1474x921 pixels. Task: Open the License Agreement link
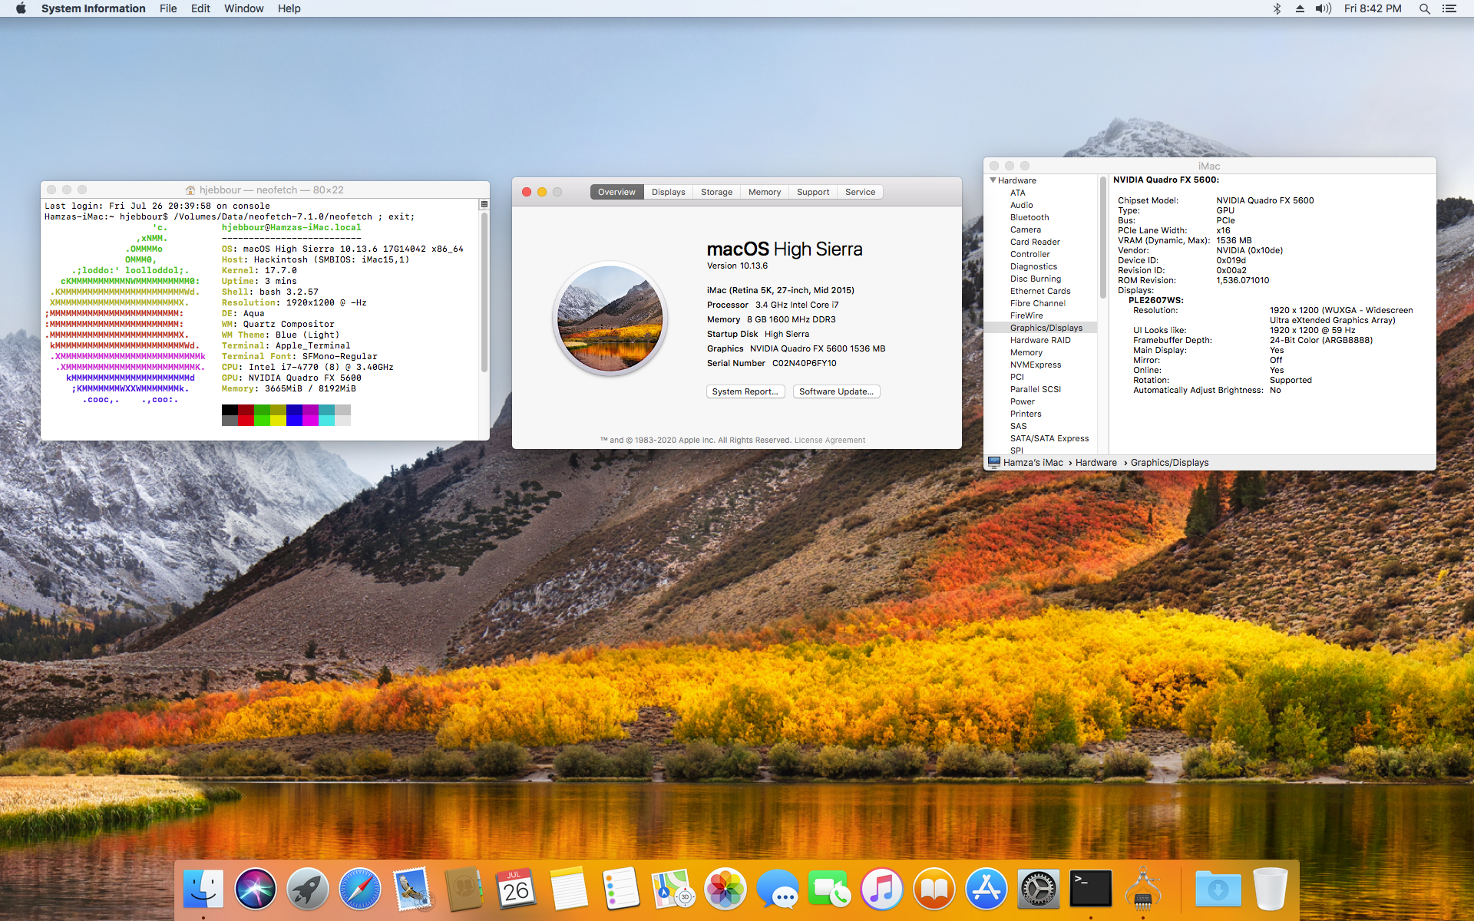829,440
